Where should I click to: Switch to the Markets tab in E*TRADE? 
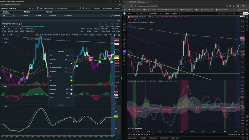(x=27, y=12)
